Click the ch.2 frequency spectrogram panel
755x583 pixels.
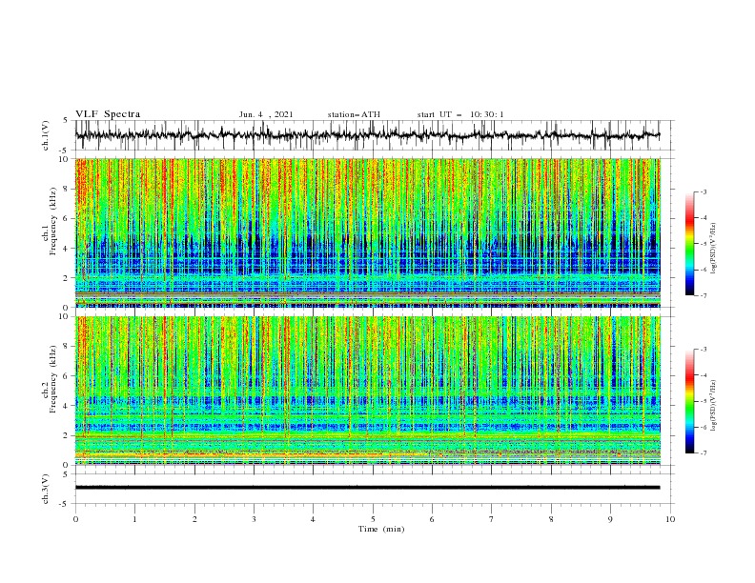[x=367, y=391]
